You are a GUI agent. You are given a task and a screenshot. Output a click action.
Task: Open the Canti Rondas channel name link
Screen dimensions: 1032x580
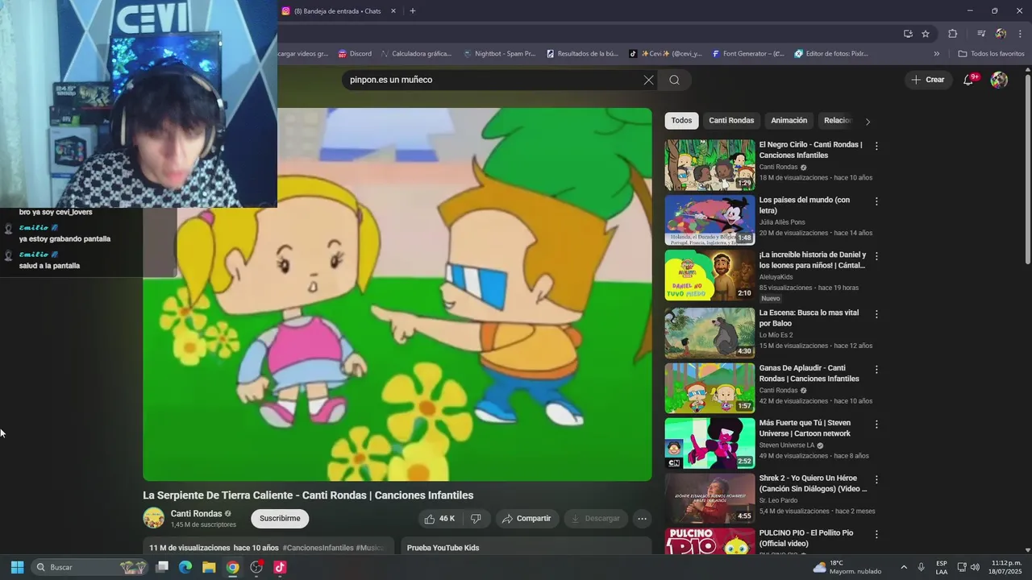pyautogui.click(x=196, y=514)
